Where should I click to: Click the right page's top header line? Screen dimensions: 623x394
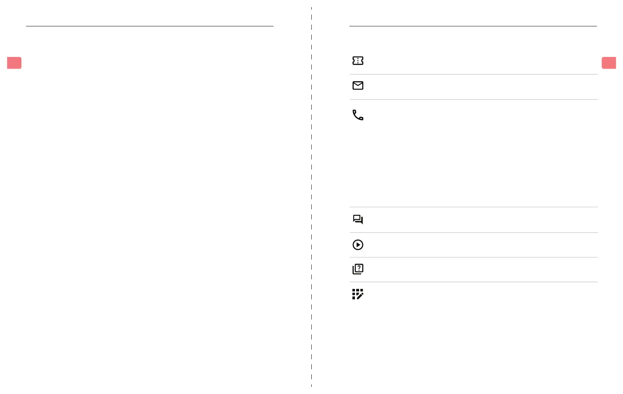coord(473,26)
